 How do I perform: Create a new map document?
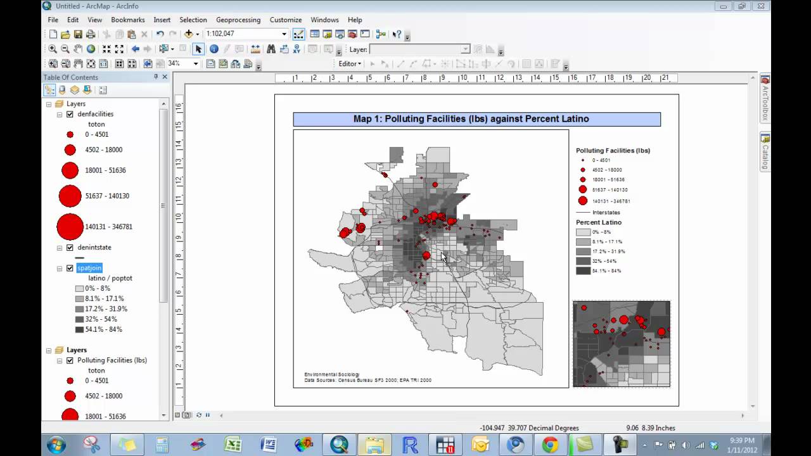coord(53,34)
